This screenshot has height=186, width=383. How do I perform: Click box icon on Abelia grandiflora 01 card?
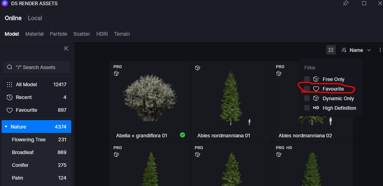tap(116, 73)
